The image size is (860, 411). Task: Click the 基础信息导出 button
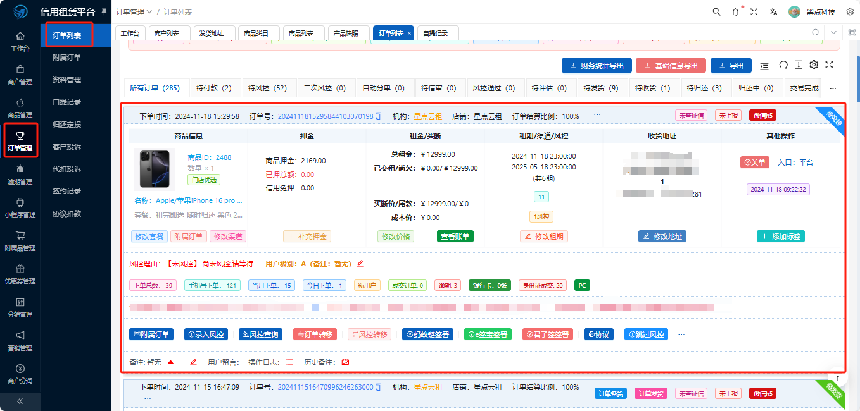coord(671,66)
